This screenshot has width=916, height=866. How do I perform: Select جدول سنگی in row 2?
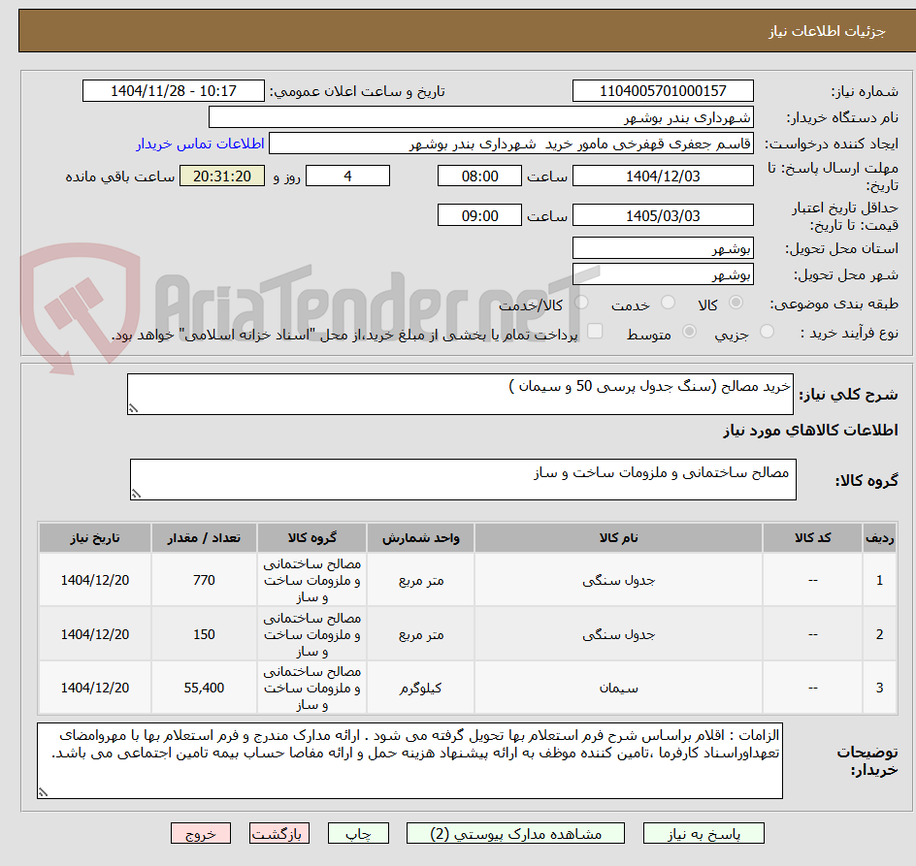(x=619, y=634)
